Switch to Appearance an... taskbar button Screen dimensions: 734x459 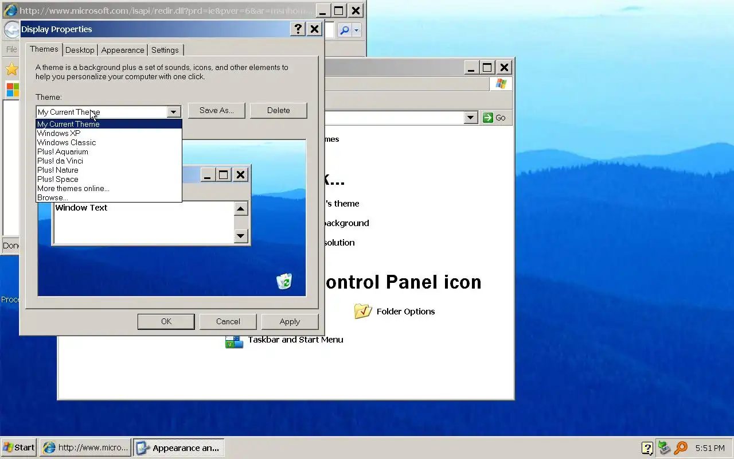point(178,448)
